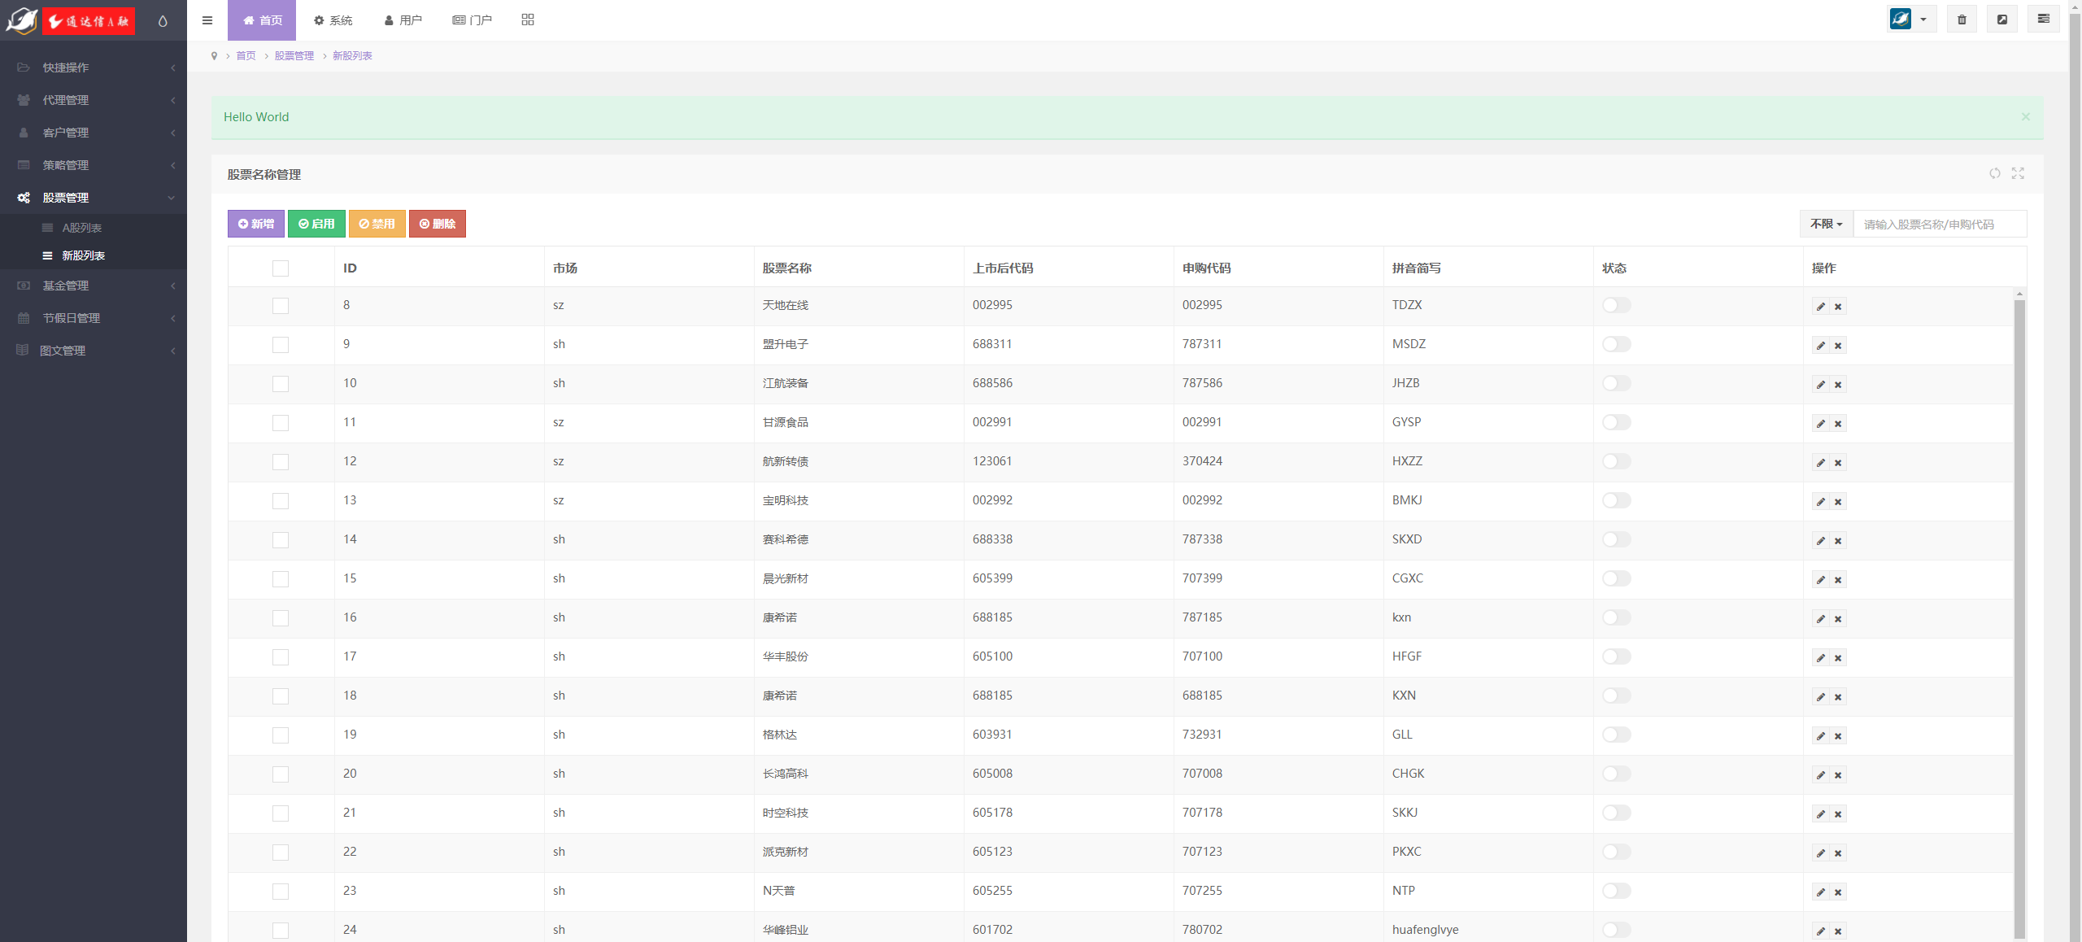Screen dimensions: 2082x942
Task: Toggle status switch for 甘源食品
Action: [x=1616, y=422]
